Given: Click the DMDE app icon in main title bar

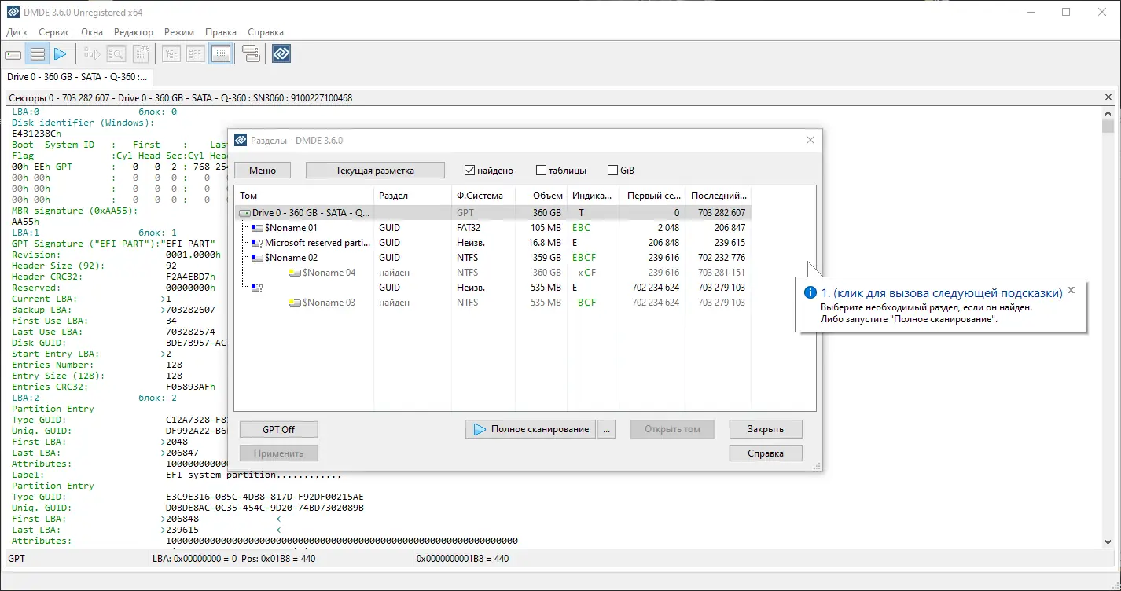Looking at the screenshot, I should tap(13, 12).
